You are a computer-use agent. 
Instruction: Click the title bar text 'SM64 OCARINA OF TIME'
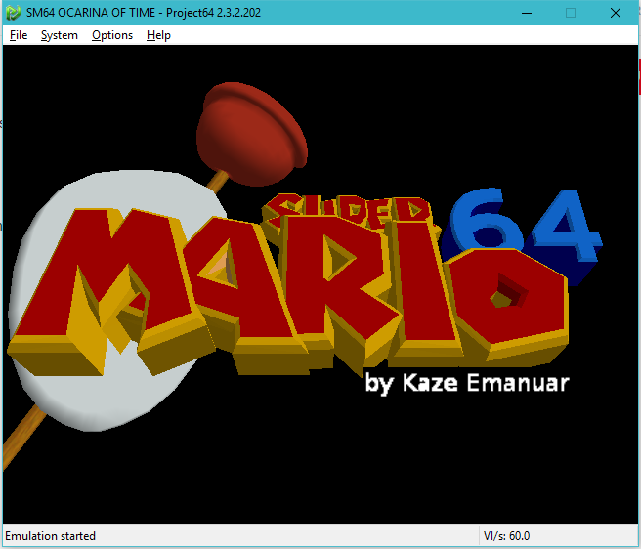(91, 13)
